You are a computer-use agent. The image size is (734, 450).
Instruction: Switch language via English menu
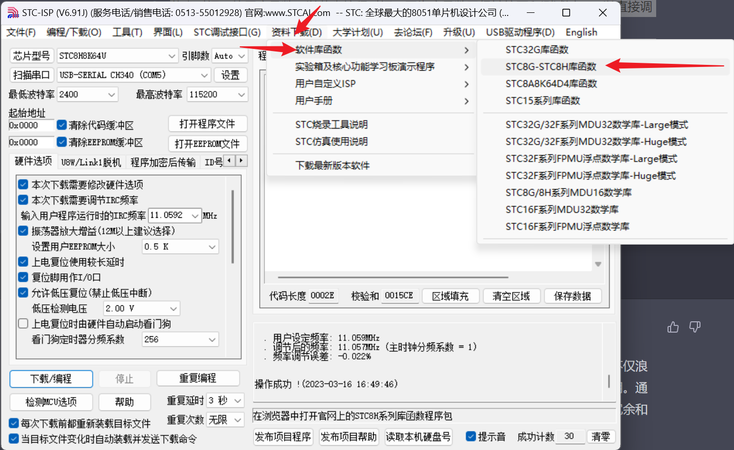[x=581, y=32]
